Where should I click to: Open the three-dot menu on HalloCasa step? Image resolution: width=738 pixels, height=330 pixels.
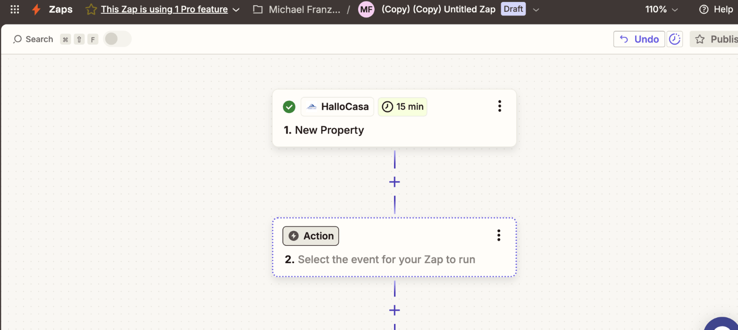[x=499, y=106]
